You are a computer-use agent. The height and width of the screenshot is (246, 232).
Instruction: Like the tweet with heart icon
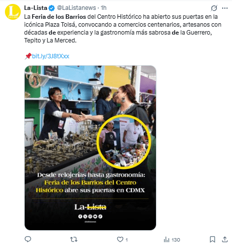[x=120, y=240]
